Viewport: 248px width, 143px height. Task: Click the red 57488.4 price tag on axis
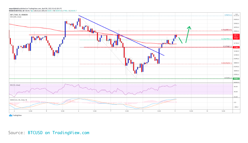[236, 47]
